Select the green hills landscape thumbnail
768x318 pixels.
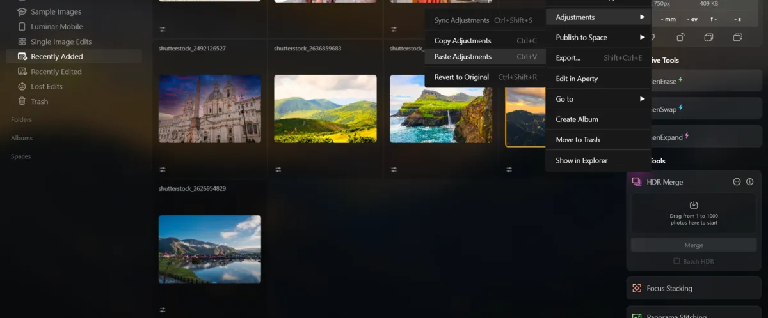(x=325, y=109)
